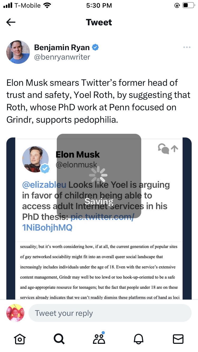Open Messages envelope icon

pyautogui.click(x=178, y=339)
